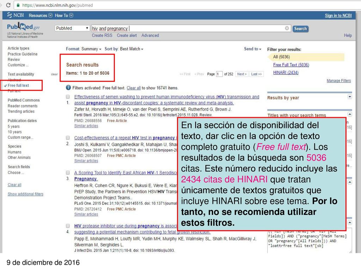
Task: Open the Format Summary dropdown
Action: [84, 49]
